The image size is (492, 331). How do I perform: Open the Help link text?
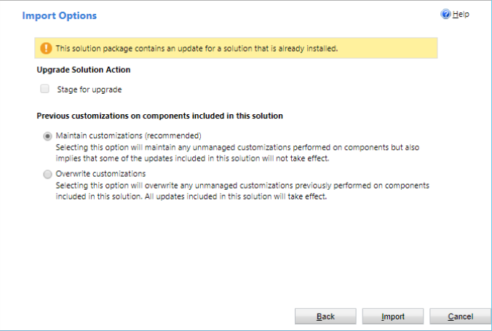(461, 15)
